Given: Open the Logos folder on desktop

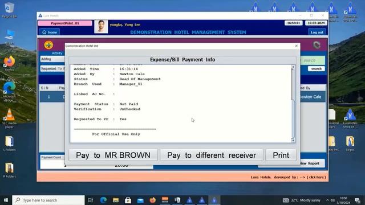Looking at the screenshot, I should click(x=350, y=143).
